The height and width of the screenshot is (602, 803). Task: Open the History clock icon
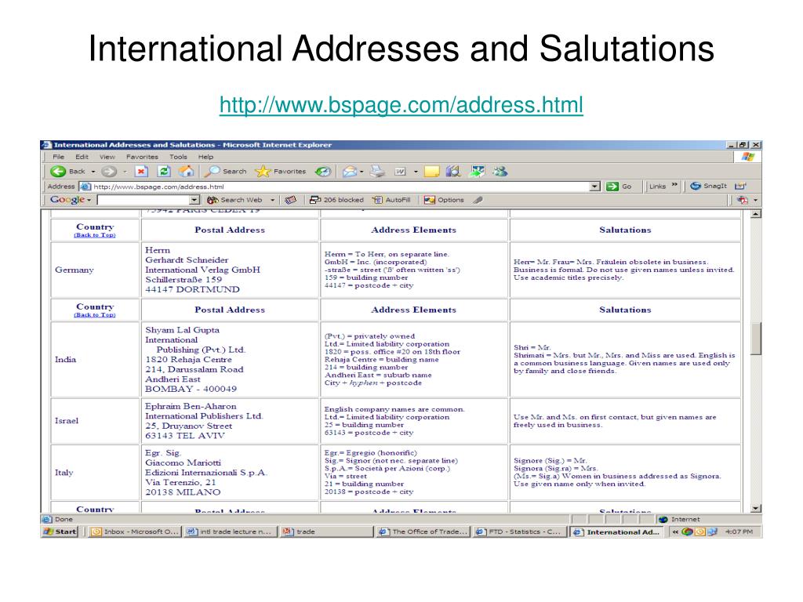322,172
